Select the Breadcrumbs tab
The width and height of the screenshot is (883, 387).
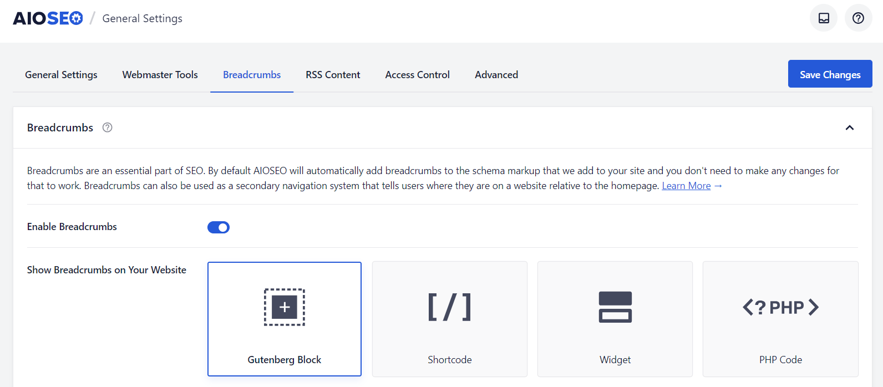252,75
